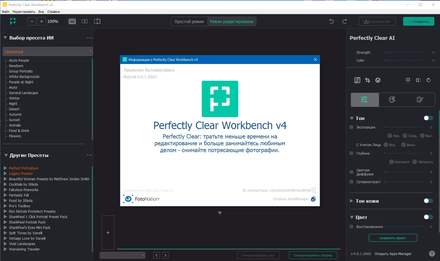Toggle the Тон кожи section switch
The height and width of the screenshot is (261, 440).
(x=428, y=201)
